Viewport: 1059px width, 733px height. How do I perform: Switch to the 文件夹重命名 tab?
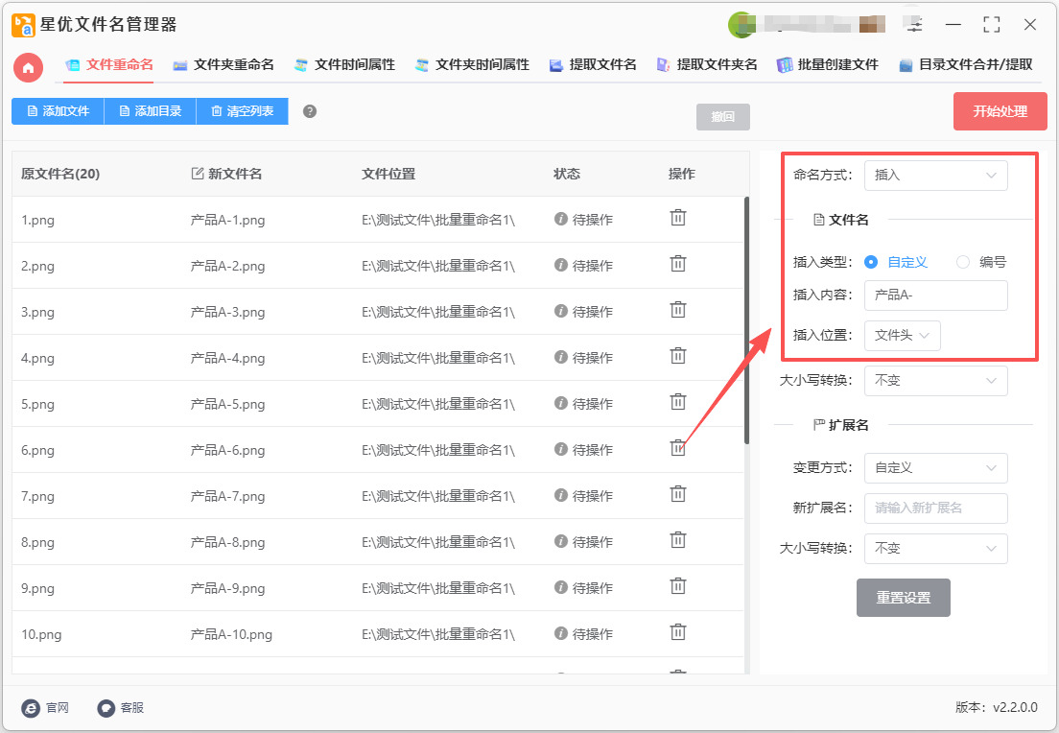click(224, 65)
